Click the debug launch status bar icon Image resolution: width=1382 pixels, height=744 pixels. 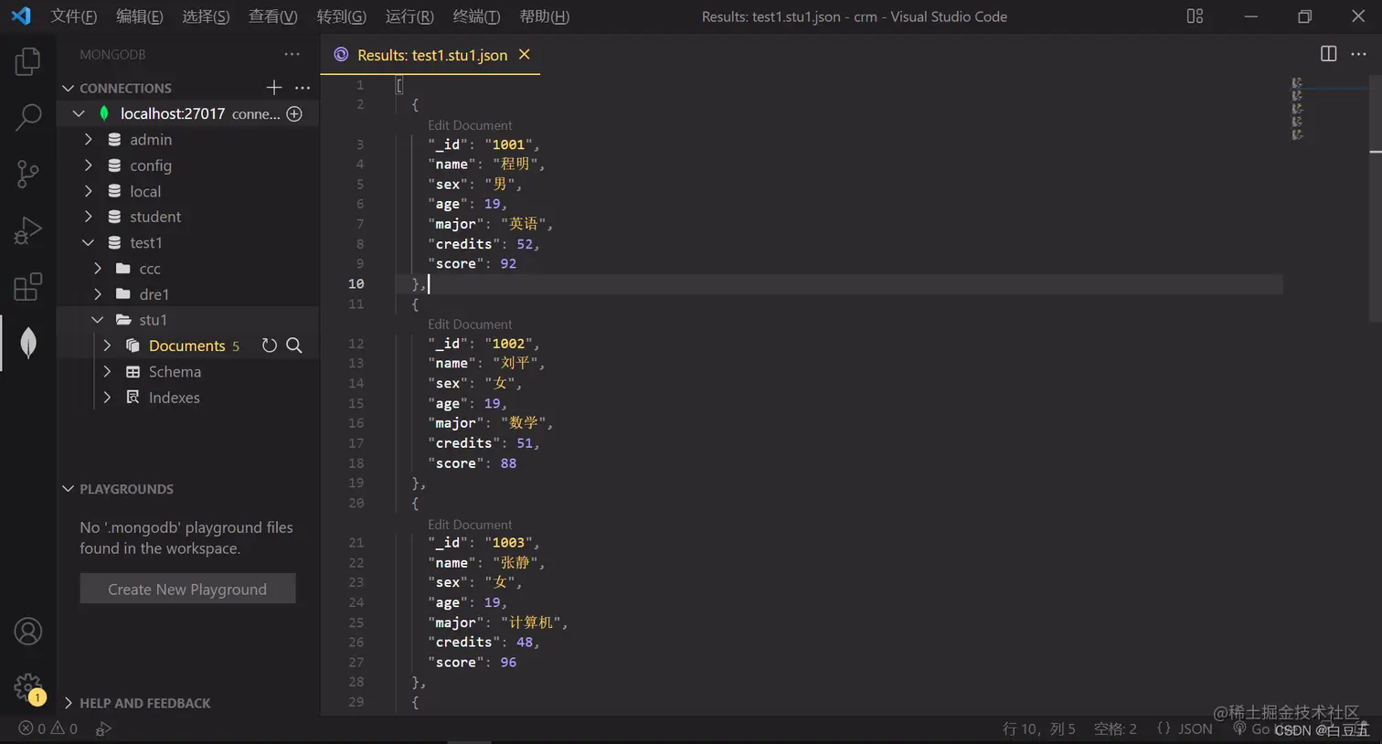coord(103,728)
